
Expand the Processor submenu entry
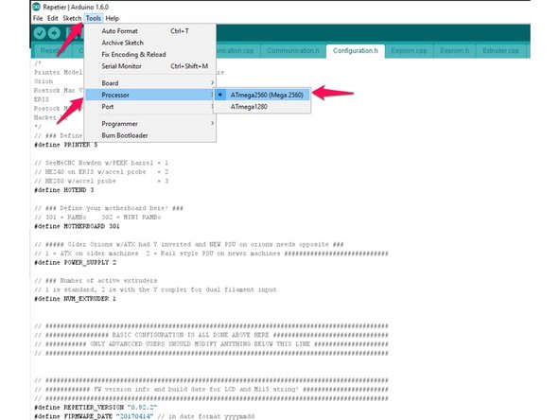coord(150,95)
